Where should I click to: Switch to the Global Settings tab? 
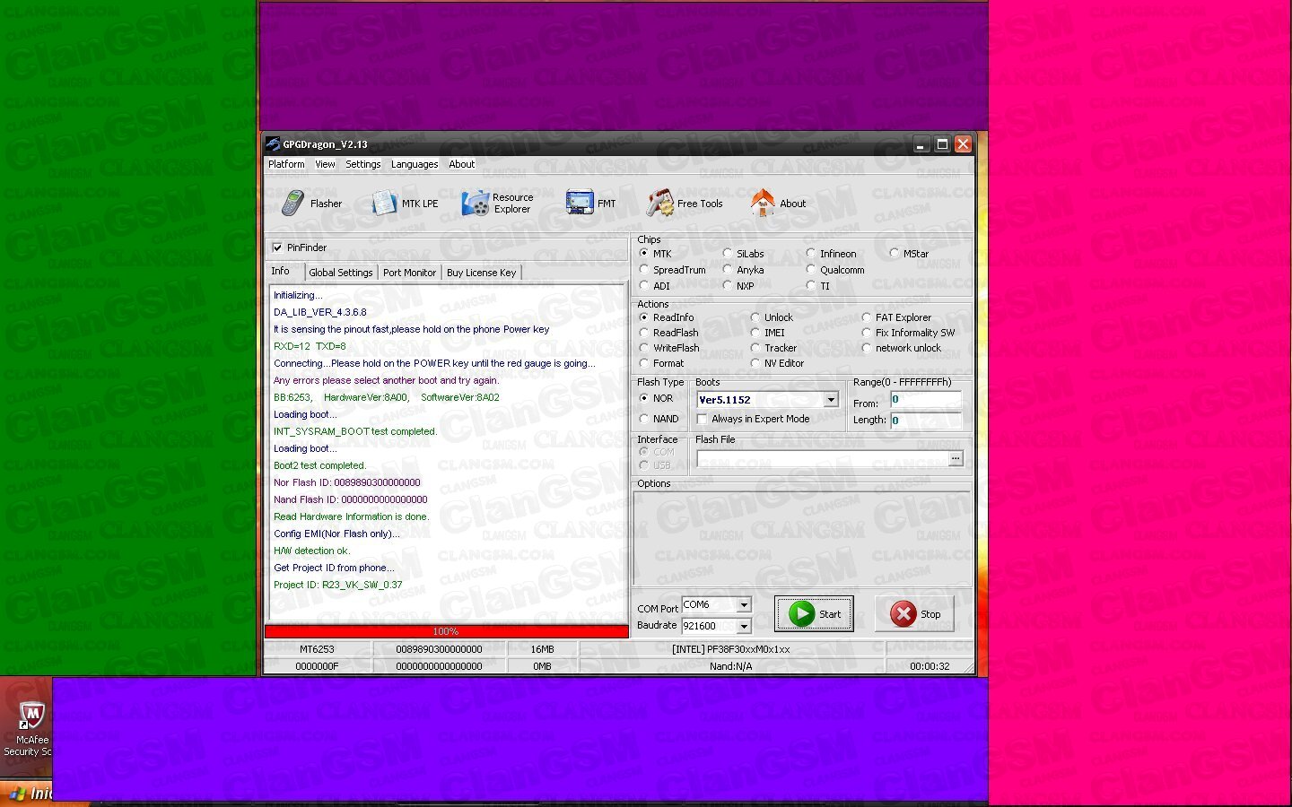pos(341,273)
